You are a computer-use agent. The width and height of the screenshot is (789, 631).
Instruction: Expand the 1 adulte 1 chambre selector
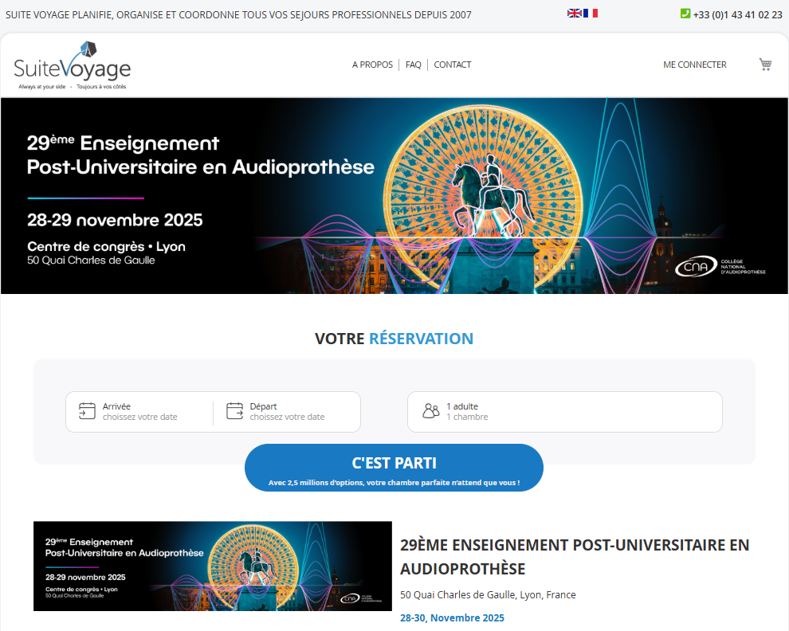[x=564, y=412]
